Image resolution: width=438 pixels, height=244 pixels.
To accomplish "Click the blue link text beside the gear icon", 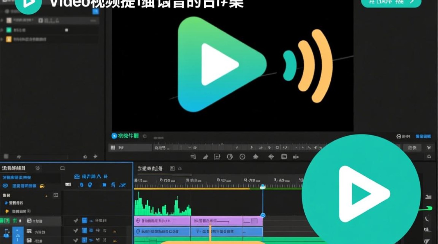I will click(423, 137).
